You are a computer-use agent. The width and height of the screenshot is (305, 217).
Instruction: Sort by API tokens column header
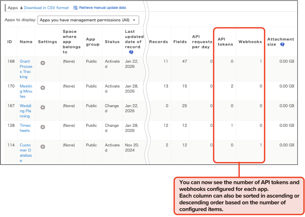pos(224,42)
